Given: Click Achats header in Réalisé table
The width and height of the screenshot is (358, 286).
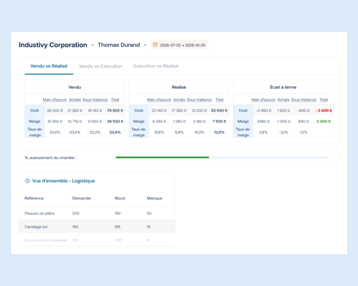Looking at the screenshot, I should [179, 99].
